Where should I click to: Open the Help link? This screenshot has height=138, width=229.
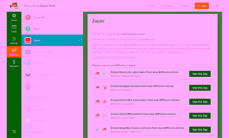click(x=150, y=6)
